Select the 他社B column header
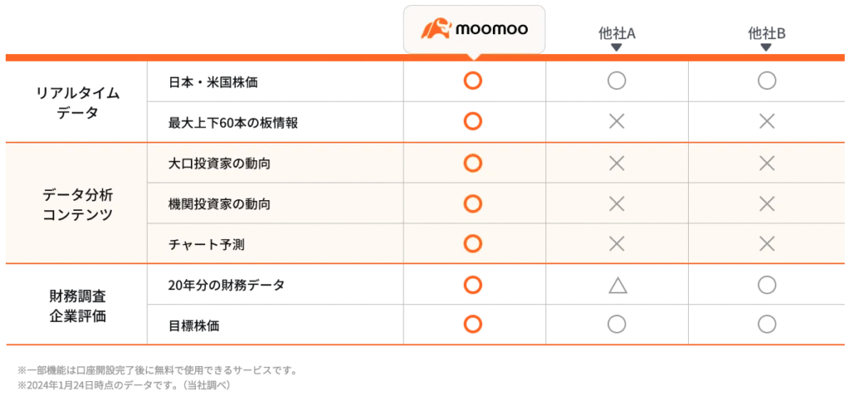854x396 pixels. tap(766, 34)
